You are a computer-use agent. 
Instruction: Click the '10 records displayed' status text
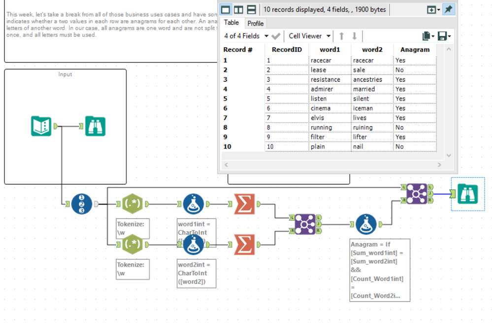(325, 9)
